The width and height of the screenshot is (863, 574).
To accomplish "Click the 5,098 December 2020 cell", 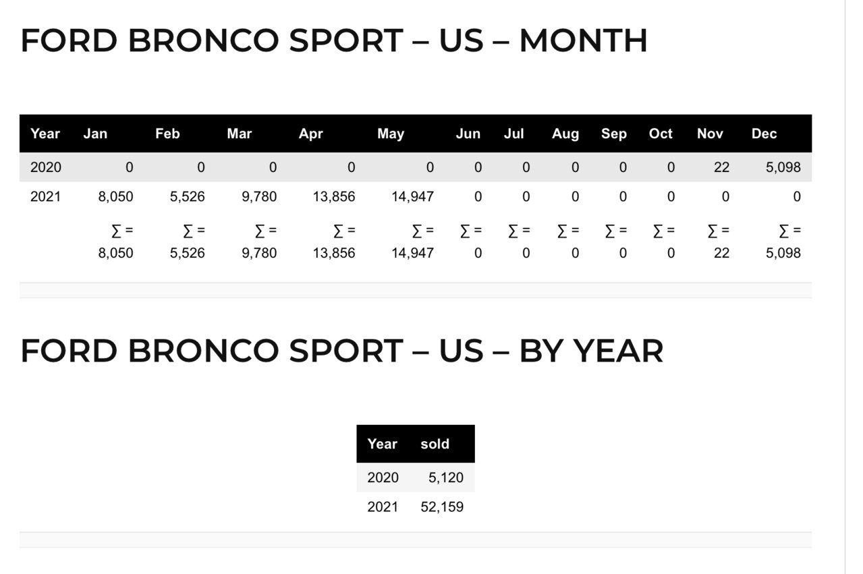I will [783, 167].
